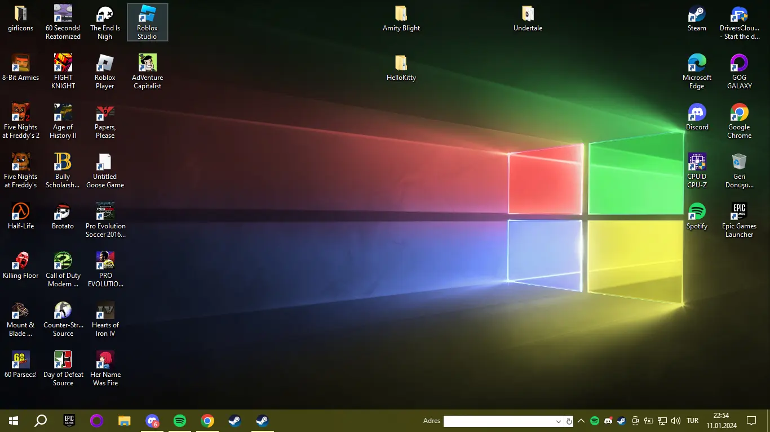Launch 60 Seconds! Reatomized desktop shortcut

coord(63,22)
